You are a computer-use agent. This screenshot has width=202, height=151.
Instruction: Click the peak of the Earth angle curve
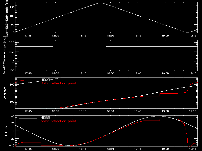pos(100,3)
